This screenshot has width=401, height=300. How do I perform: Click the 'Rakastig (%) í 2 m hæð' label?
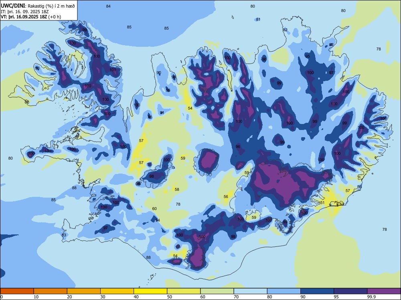[51, 6]
